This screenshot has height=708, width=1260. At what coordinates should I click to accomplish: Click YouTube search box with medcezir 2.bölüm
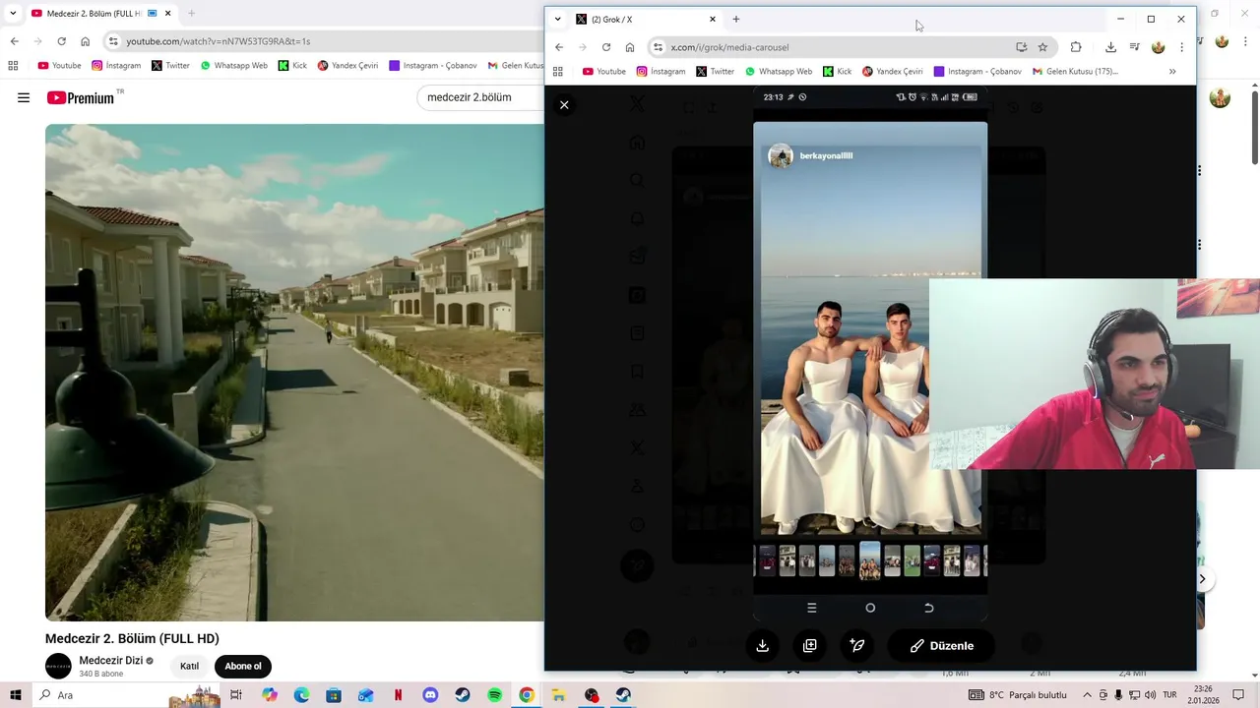(x=480, y=97)
